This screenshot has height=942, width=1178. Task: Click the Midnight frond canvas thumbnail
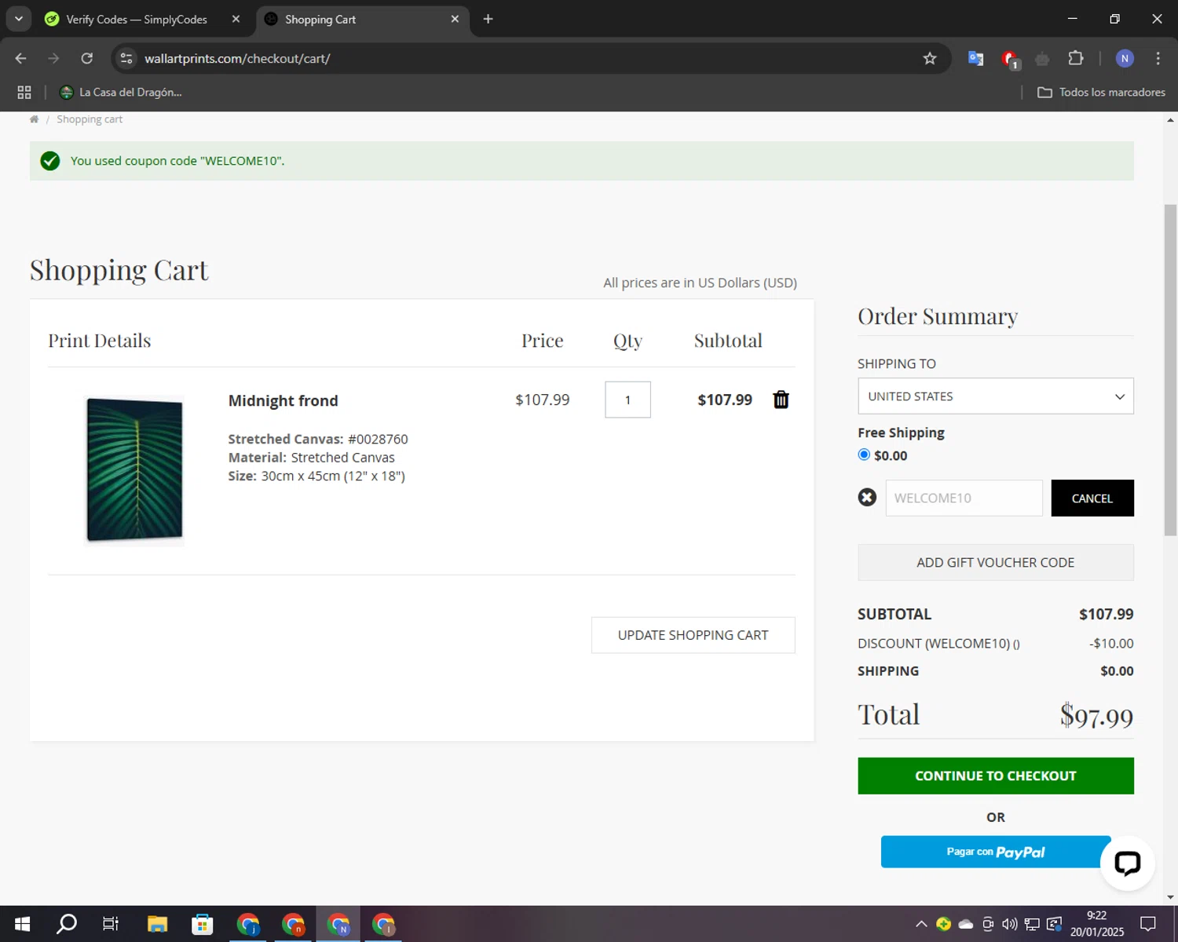click(134, 469)
